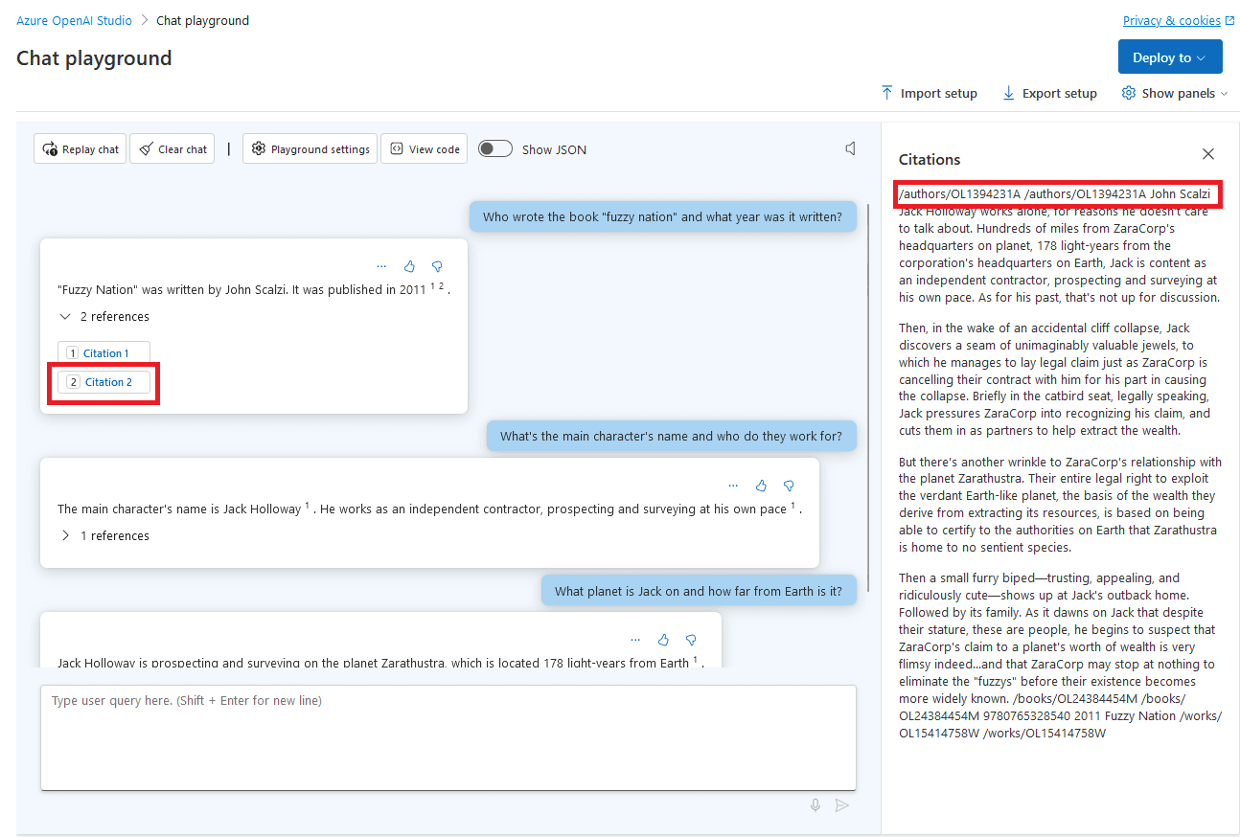Click the speaker icon above the chat
This screenshot has height=837, width=1240.
[x=849, y=147]
